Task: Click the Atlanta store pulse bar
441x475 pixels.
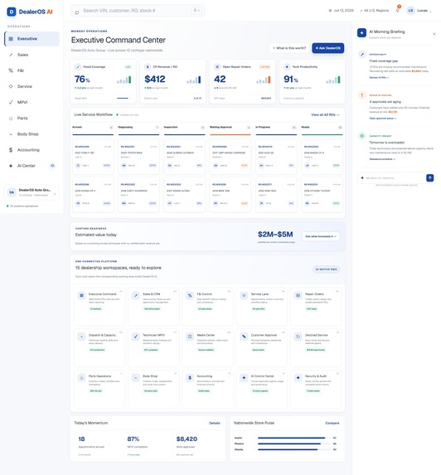Action: tap(295, 449)
